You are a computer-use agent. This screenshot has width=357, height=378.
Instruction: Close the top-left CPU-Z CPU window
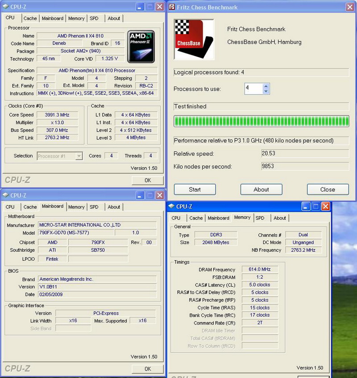(x=160, y=7)
